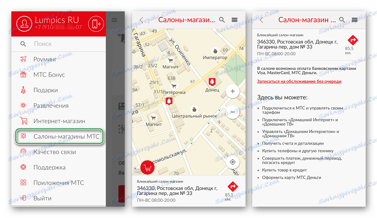Tap the add phone number icon
The image size is (377, 218).
pyautogui.click(x=96, y=24)
